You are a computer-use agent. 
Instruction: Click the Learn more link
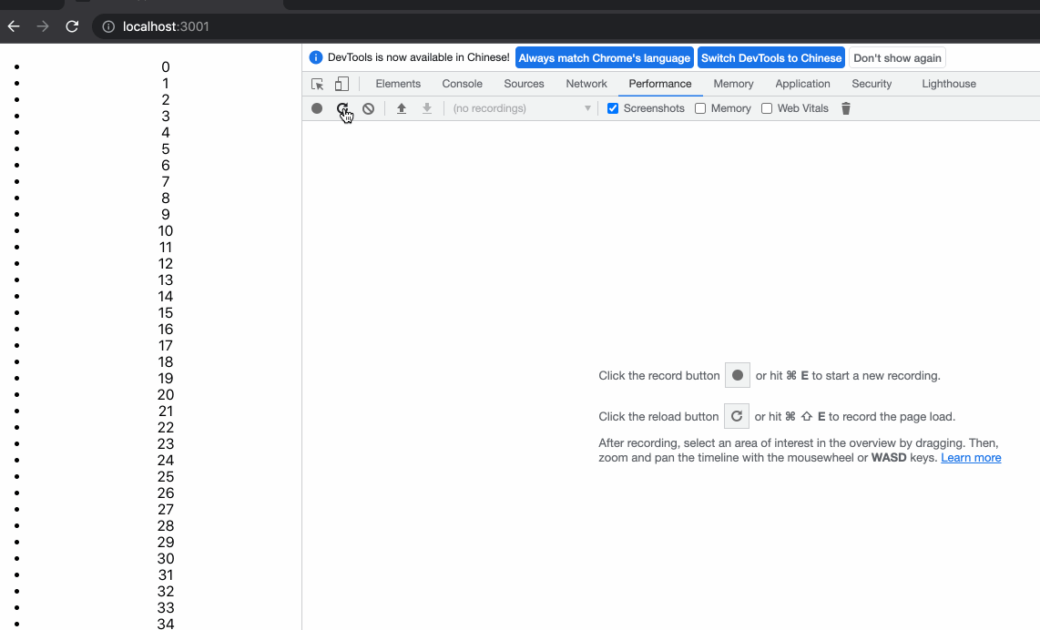(x=971, y=458)
